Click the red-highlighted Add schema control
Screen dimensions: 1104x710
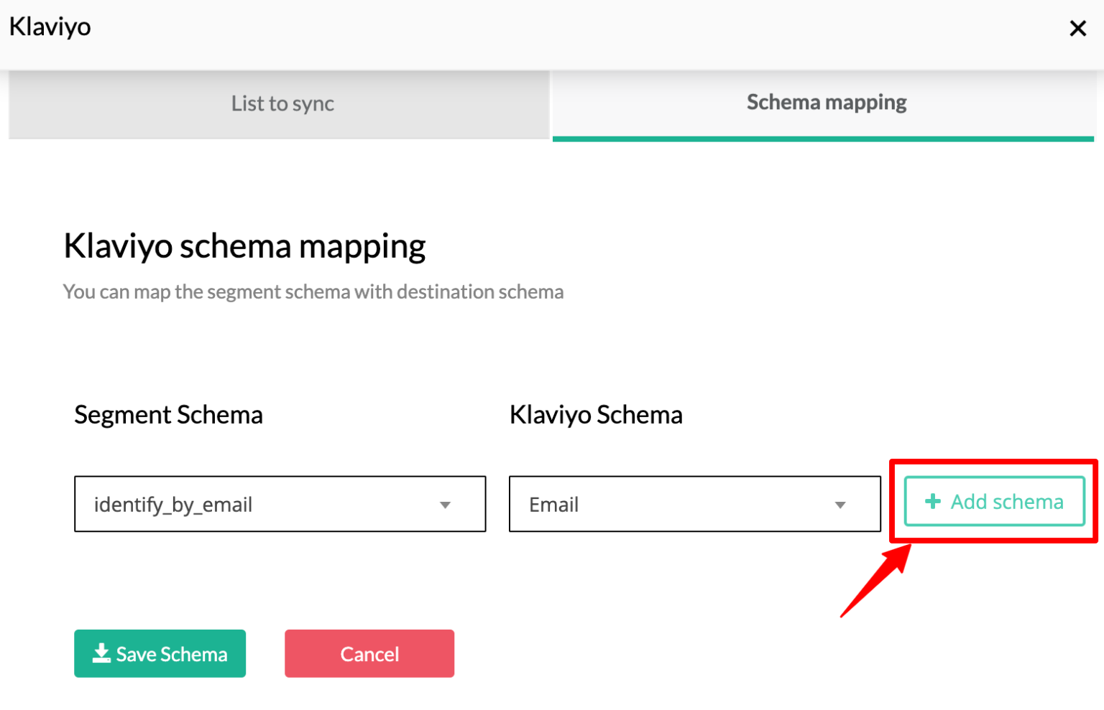994,501
